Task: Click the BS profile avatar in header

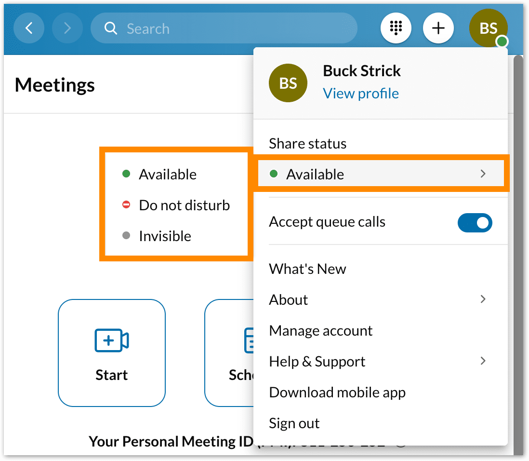Action: tap(488, 28)
